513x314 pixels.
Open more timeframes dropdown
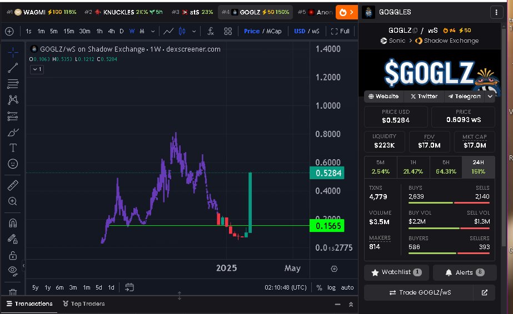pyautogui.click(x=153, y=31)
